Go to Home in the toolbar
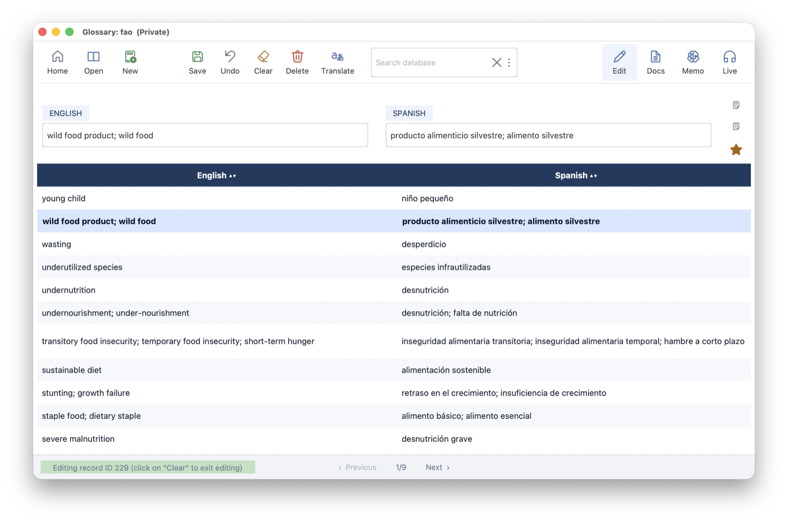This screenshot has width=788, height=523. [57, 63]
